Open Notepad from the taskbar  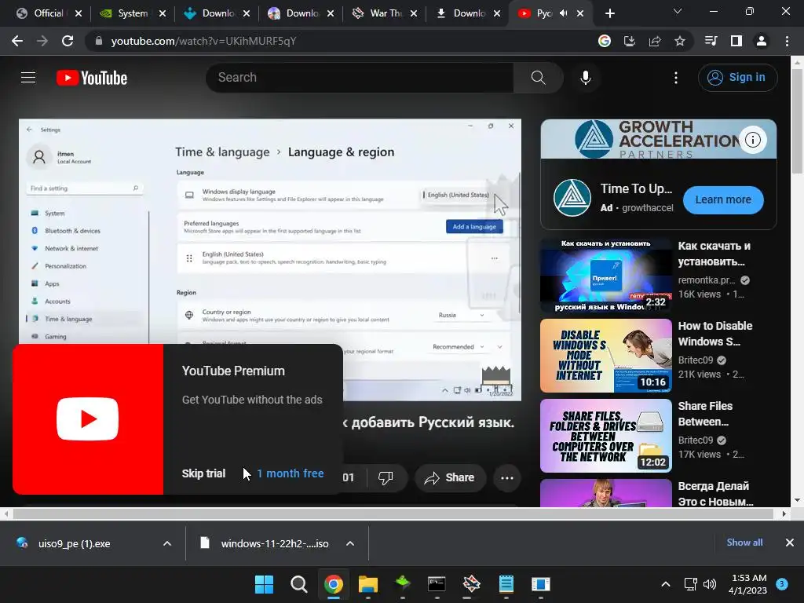tap(506, 584)
